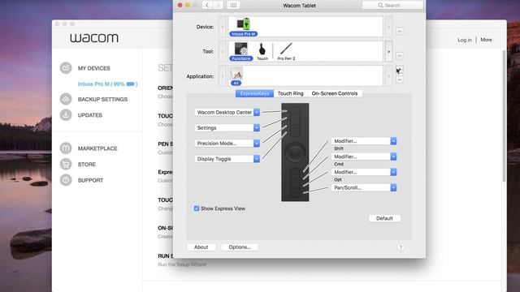The image size is (520, 292).
Task: Click My Devices icon in Desktop Center
Action: 66,68
